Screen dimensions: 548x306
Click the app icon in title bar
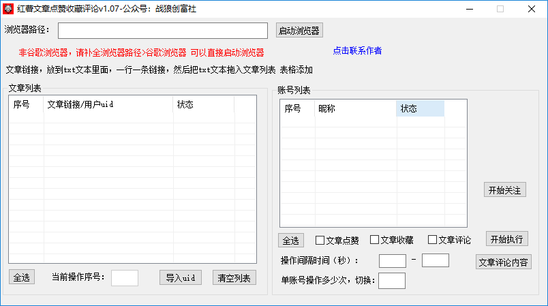point(8,10)
